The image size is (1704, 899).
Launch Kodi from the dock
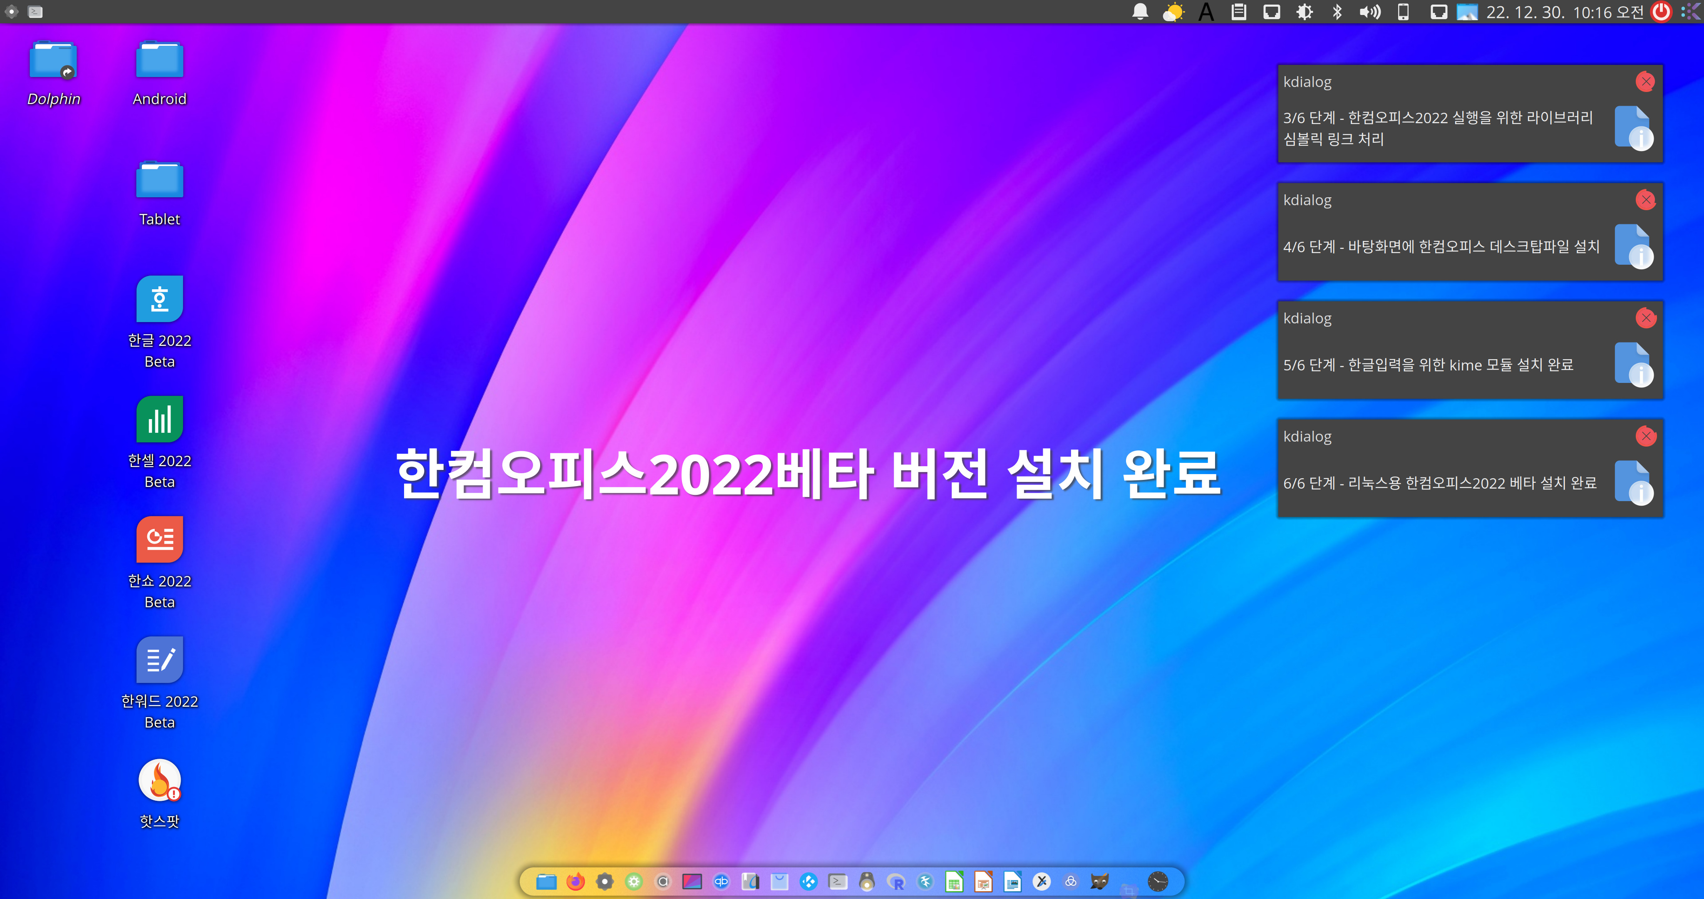point(809,882)
